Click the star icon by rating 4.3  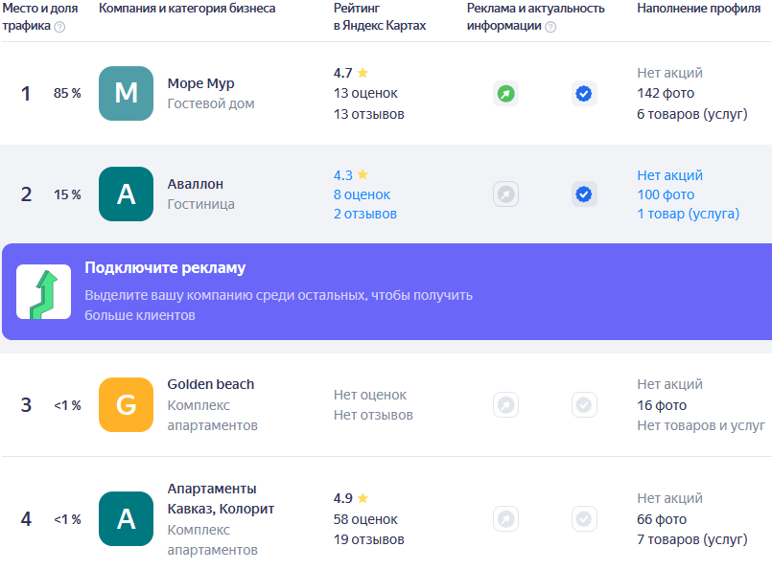pyautogui.click(x=363, y=174)
